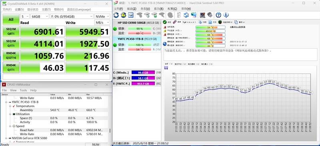Viewport: 320px width, 146px height.
Task: Open the 文件(F) menu in CrystalDiskMark
Action: click(7, 9)
